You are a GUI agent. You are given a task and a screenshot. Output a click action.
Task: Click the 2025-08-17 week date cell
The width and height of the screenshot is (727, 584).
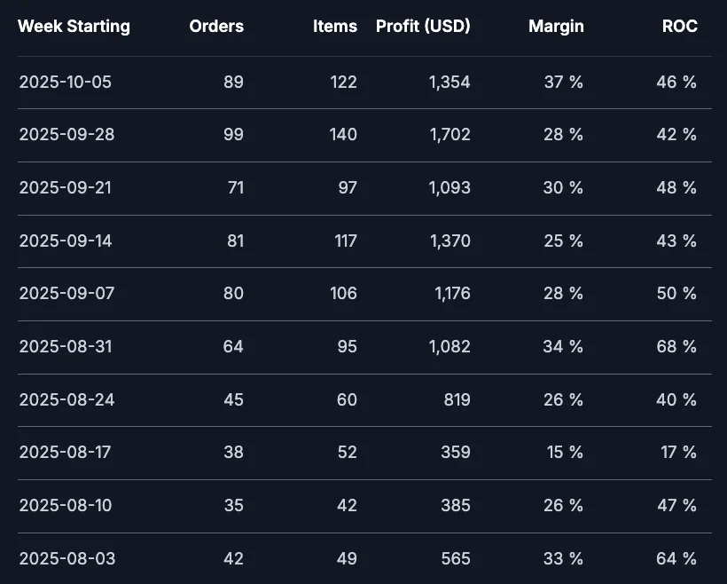pos(66,453)
